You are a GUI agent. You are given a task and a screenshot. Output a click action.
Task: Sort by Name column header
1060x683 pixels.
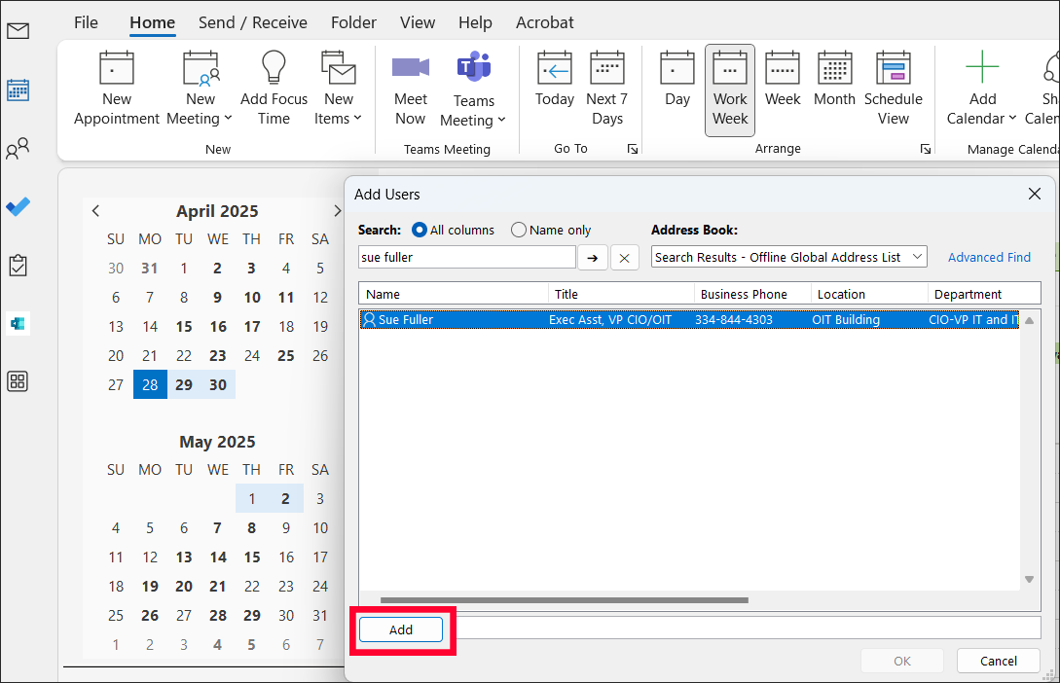453,295
